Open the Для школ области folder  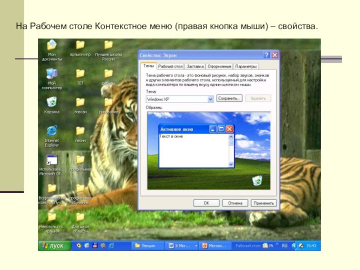point(80,218)
